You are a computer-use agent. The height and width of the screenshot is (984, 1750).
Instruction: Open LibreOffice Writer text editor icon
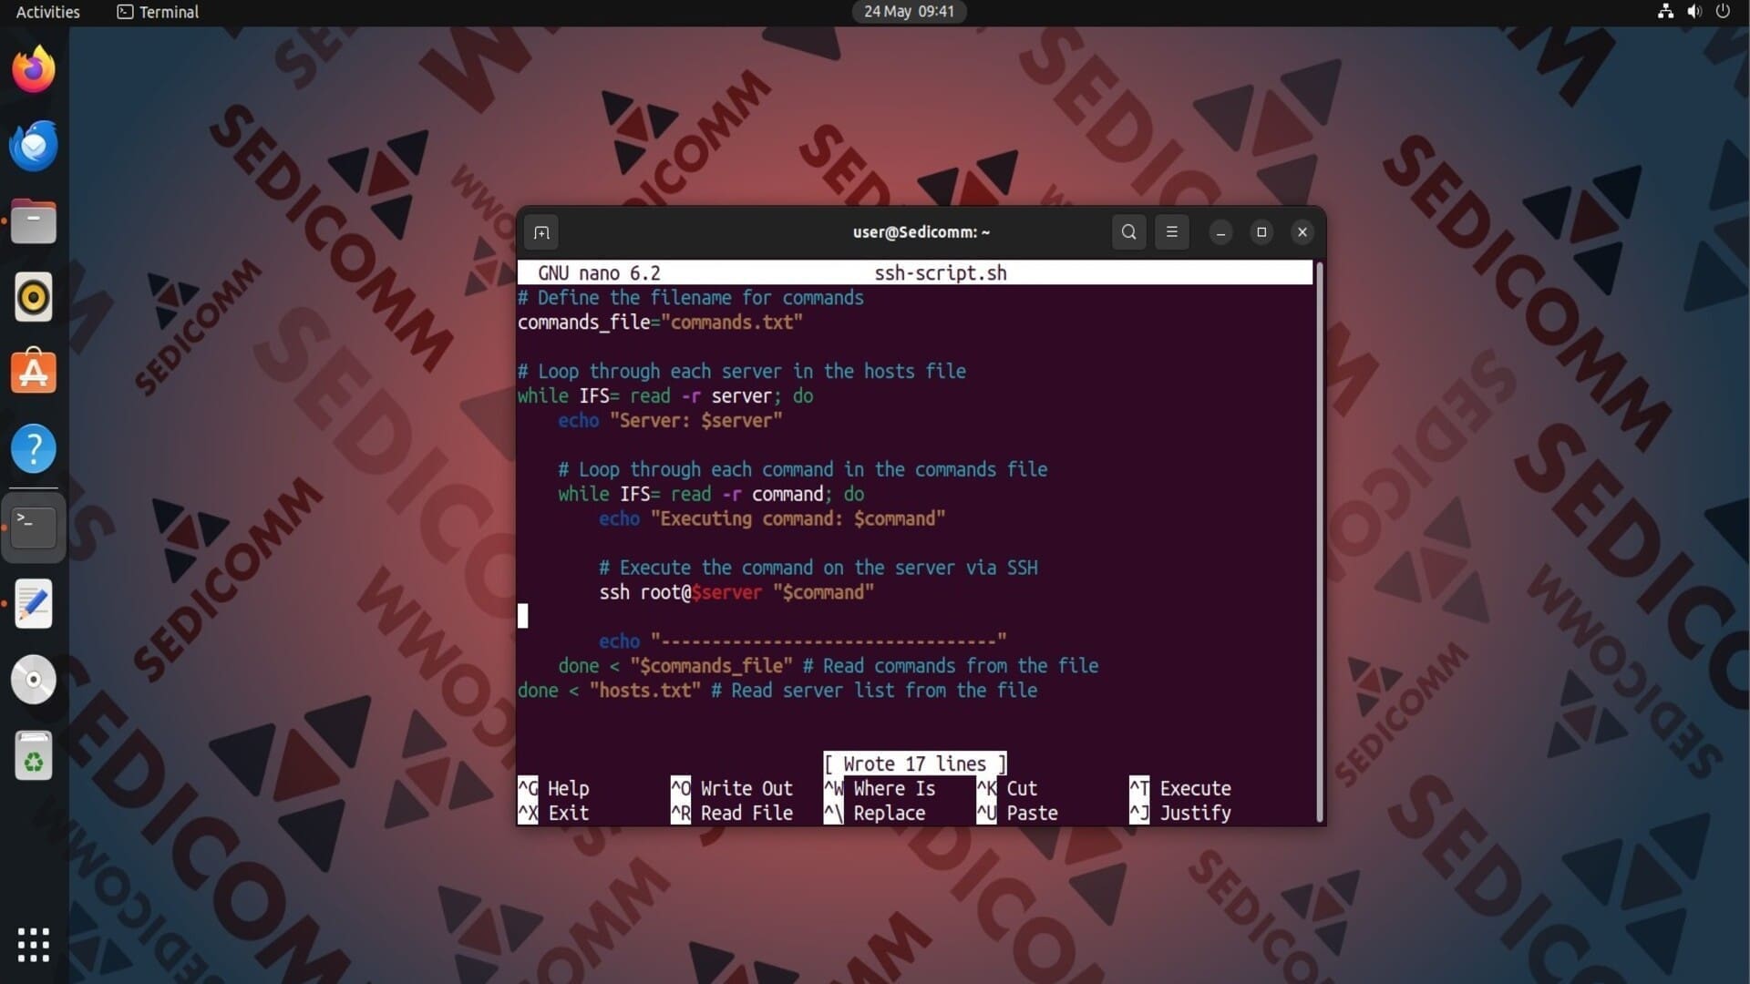coord(34,603)
